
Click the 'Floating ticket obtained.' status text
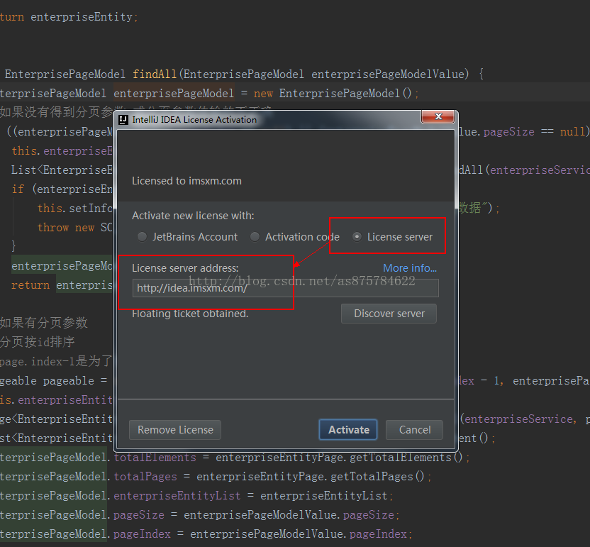click(x=190, y=314)
